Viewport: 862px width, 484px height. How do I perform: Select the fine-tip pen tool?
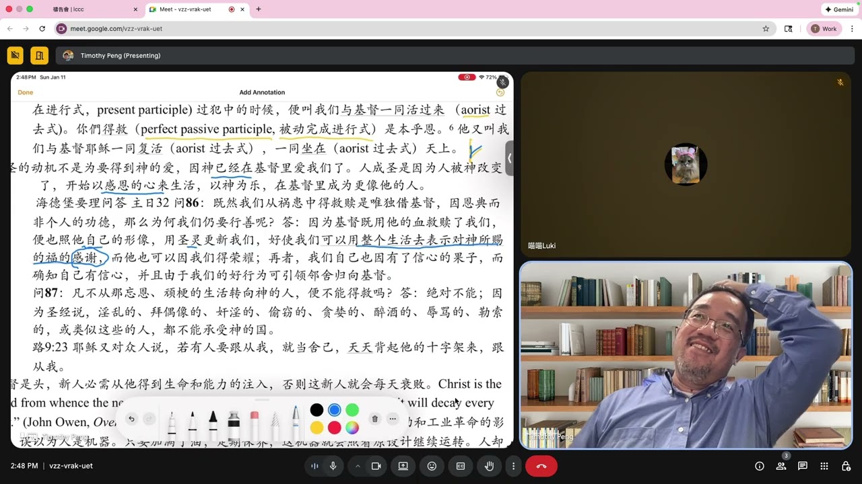click(172, 425)
